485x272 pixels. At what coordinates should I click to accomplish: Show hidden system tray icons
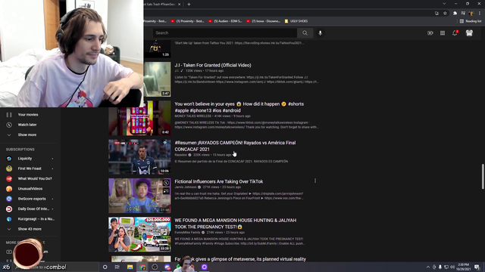pyautogui.click(x=428, y=267)
